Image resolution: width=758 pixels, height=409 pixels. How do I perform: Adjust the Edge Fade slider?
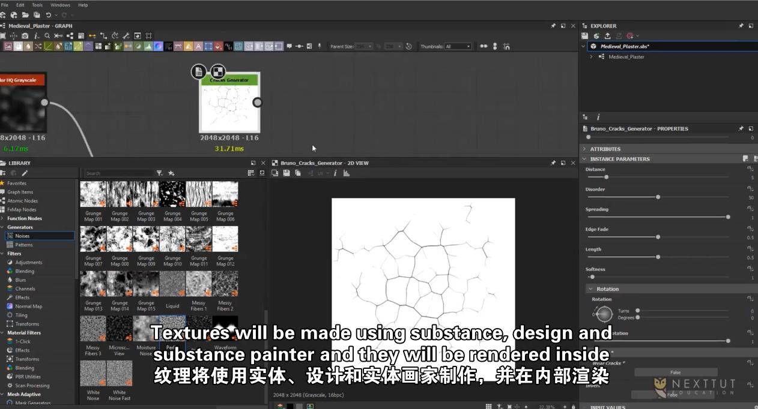coord(658,237)
